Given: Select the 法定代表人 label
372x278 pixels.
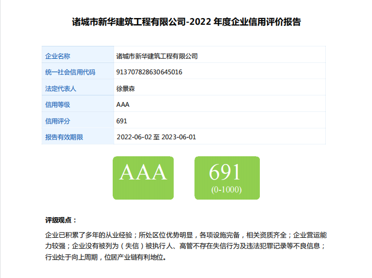Looking at the screenshot, I should (61, 89).
